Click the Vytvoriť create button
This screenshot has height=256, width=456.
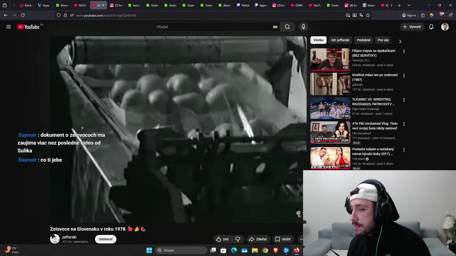point(412,27)
